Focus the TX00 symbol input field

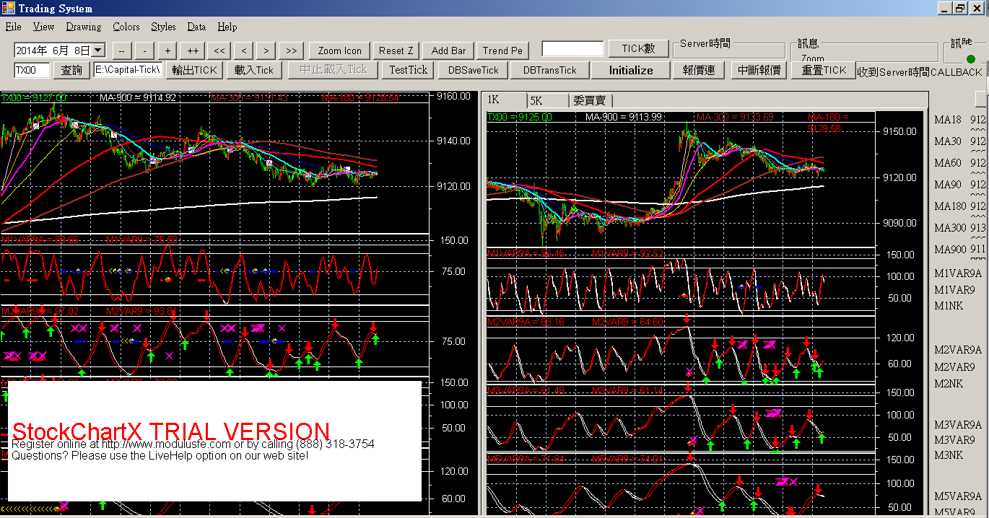[x=32, y=70]
